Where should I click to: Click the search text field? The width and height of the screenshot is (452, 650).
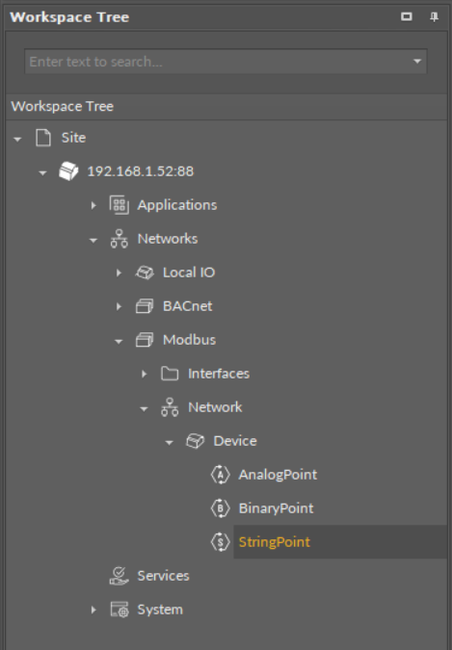pyautogui.click(x=218, y=62)
